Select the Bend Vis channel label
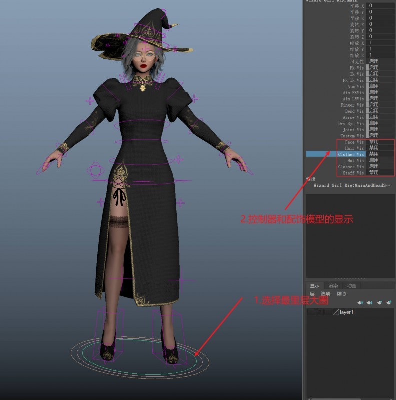This screenshot has width=396, height=400. click(354, 111)
